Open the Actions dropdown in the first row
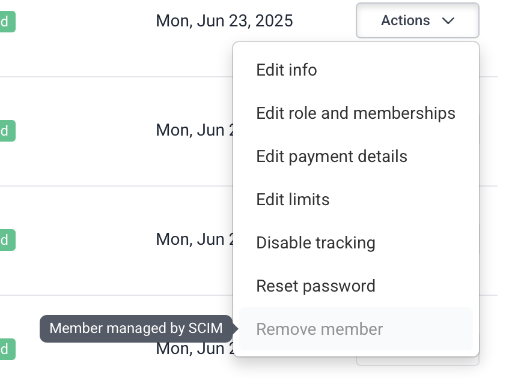The width and height of the screenshot is (506, 378). click(x=417, y=21)
